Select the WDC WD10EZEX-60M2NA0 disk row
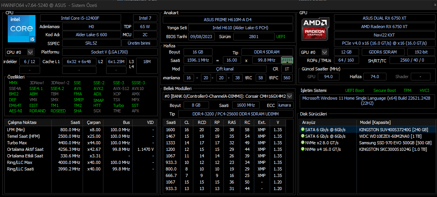The width and height of the screenshot is (437, 197). [367, 136]
